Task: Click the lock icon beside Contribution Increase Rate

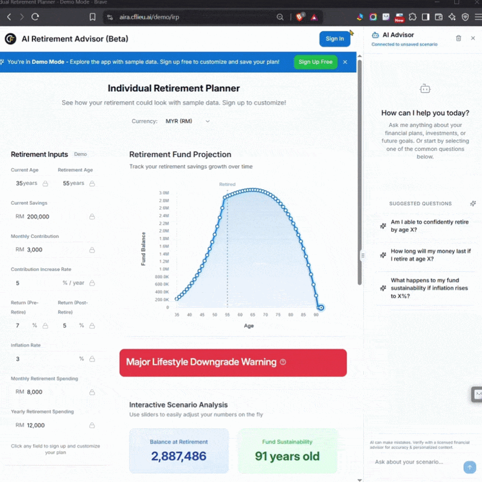Action: tap(92, 283)
